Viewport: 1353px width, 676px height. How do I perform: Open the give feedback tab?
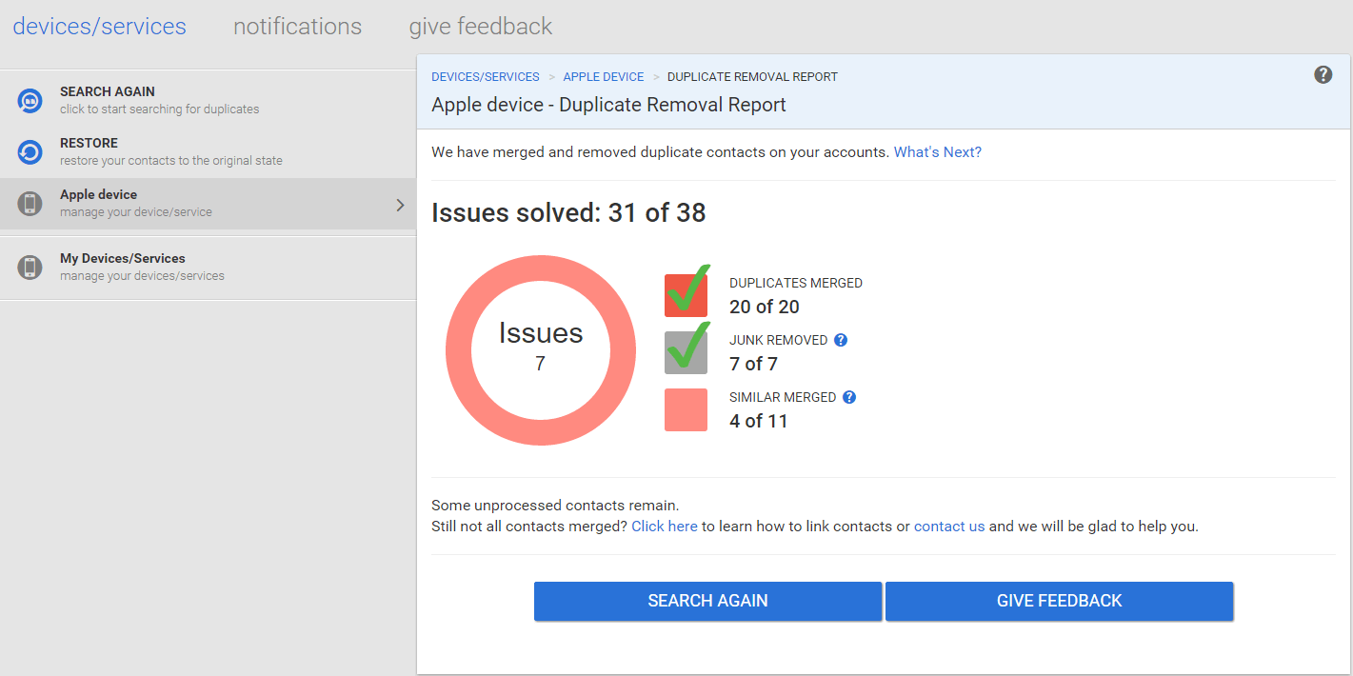pyautogui.click(x=480, y=27)
